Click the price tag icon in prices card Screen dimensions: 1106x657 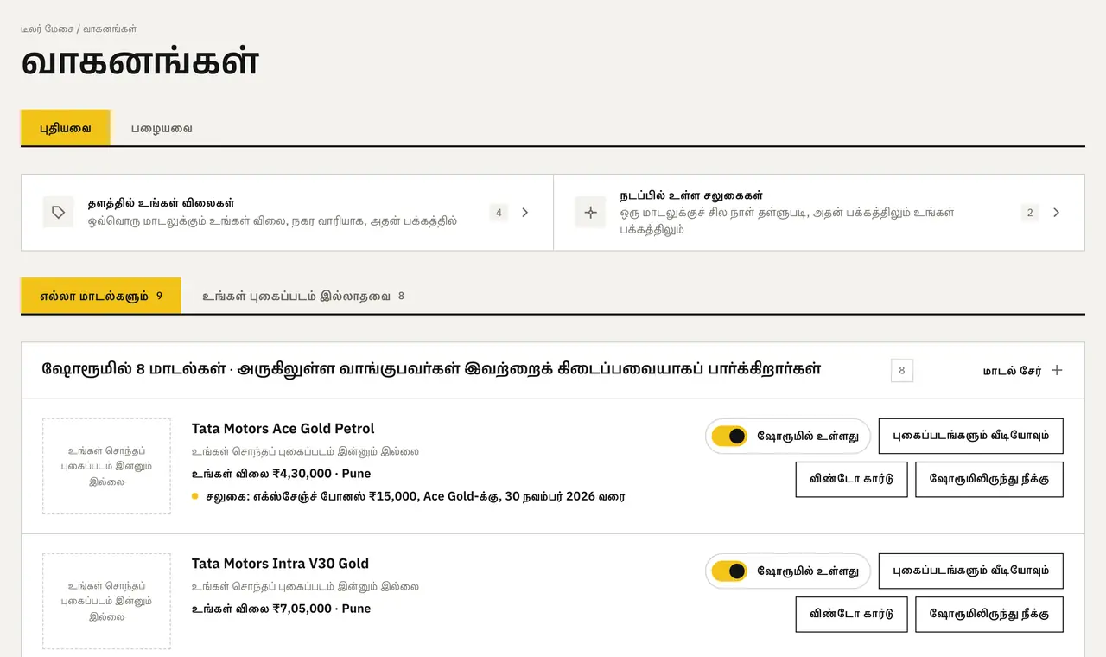click(58, 212)
